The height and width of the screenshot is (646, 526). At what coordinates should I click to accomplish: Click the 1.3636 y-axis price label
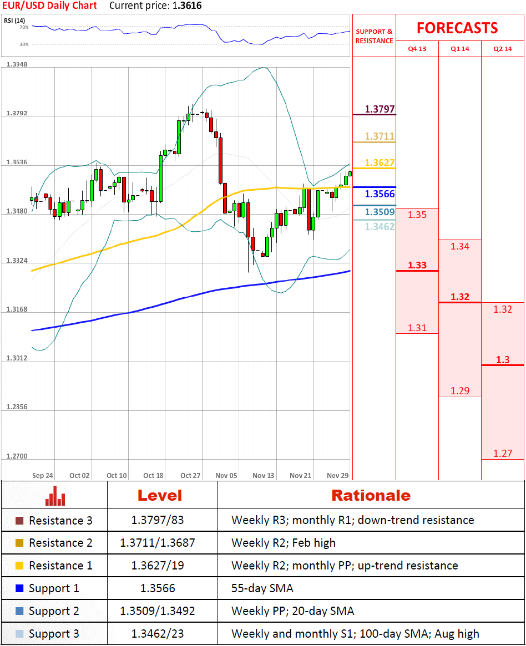point(17,162)
